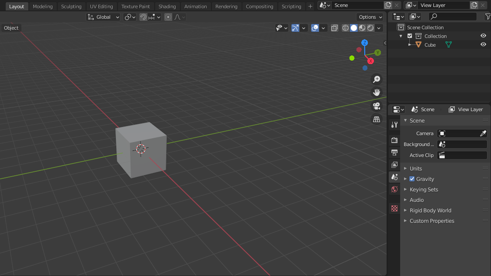Screen dimensions: 491x276
Task: Click the X axis on the navigation gizmo
Action: 371,61
